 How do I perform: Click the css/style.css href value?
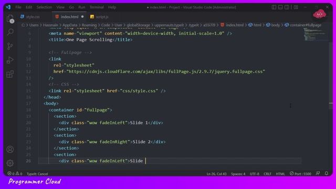(139, 91)
